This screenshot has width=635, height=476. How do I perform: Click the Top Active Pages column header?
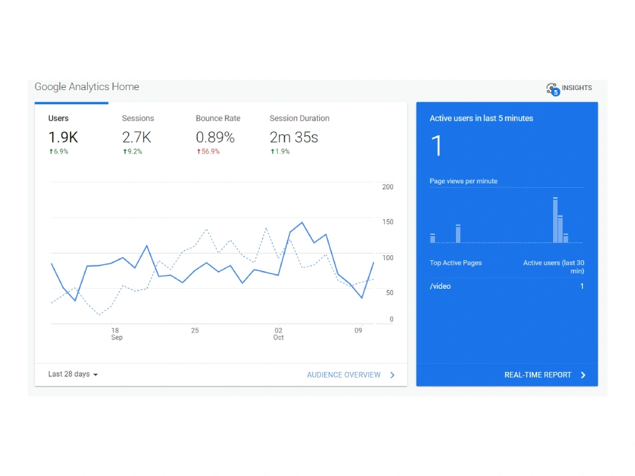tap(455, 263)
